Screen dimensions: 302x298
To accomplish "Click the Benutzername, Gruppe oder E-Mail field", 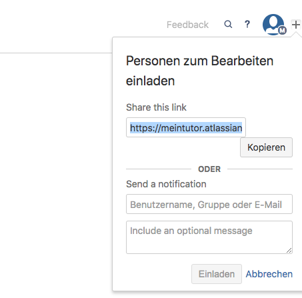I will tap(209, 204).
